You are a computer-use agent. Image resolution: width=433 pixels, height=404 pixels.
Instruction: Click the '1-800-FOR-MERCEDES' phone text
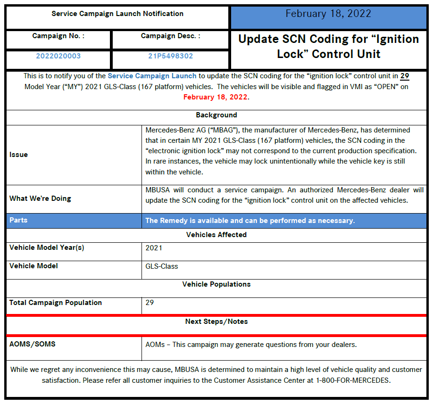point(352,380)
